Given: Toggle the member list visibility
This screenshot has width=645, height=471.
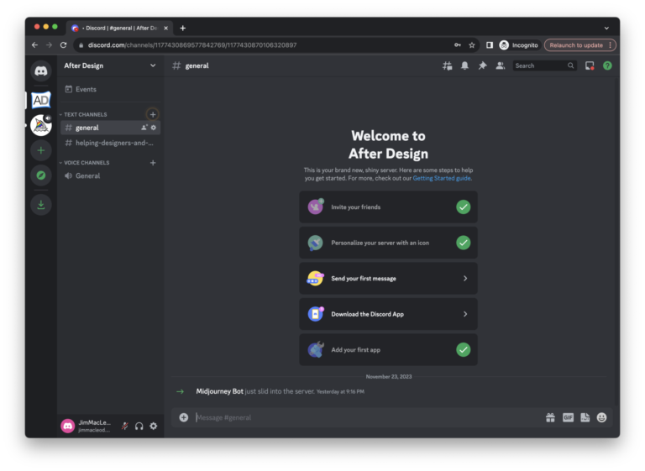Looking at the screenshot, I should tap(500, 65).
